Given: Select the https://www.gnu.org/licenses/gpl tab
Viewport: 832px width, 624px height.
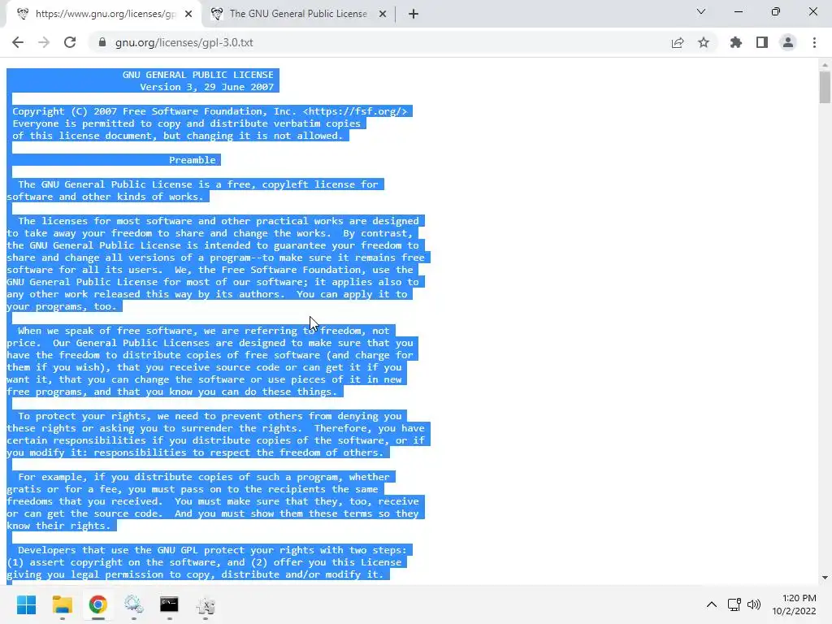Looking at the screenshot, I should [x=104, y=14].
